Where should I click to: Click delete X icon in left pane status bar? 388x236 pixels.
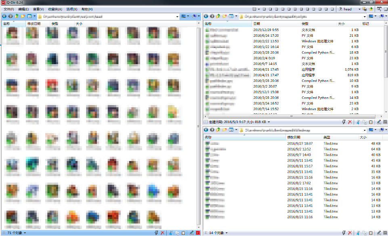pos(163,233)
